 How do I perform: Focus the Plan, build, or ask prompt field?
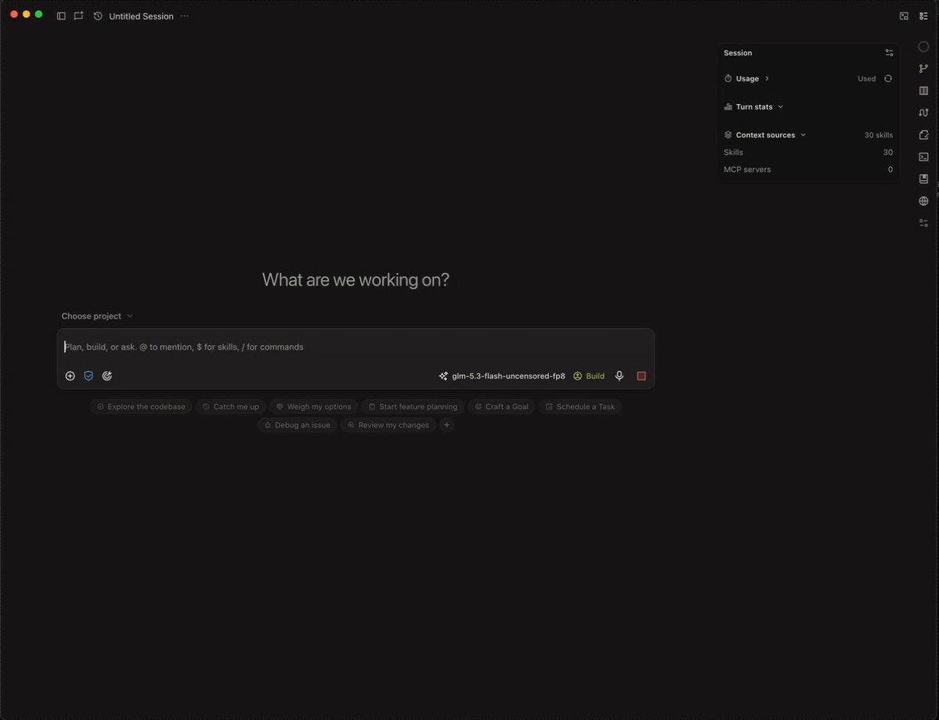click(356, 347)
